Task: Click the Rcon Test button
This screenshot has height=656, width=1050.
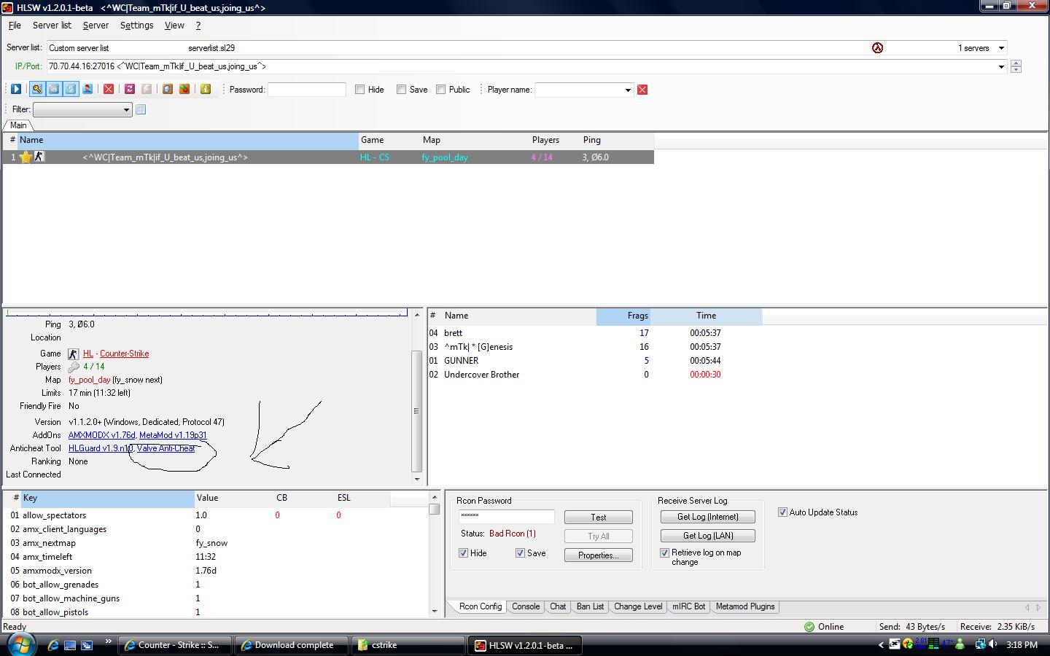Action: pos(599,517)
